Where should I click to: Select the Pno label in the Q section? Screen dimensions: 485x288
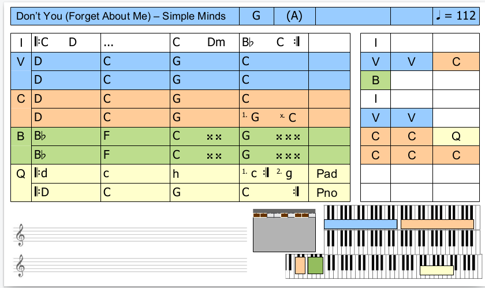coord(327,193)
